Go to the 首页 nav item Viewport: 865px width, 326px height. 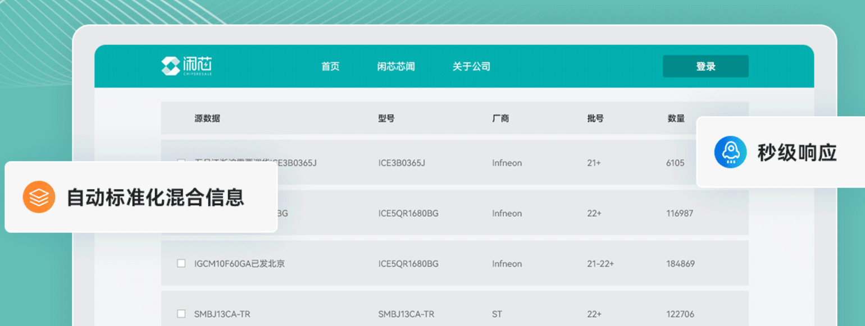(x=330, y=66)
